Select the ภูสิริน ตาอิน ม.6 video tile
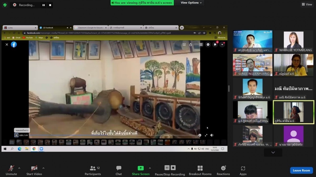The width and height of the screenshot is (316, 177). click(x=293, y=112)
